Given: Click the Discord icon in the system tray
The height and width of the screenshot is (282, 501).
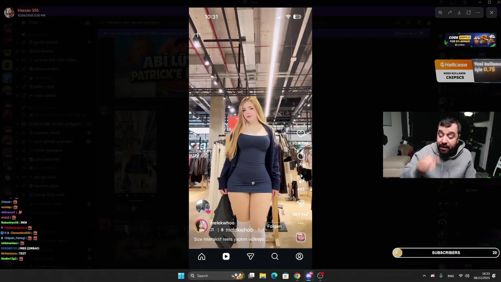Looking at the screenshot, I should coord(433,276).
